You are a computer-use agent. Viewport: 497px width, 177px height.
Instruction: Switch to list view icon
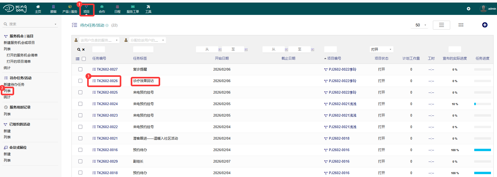coord(441,25)
